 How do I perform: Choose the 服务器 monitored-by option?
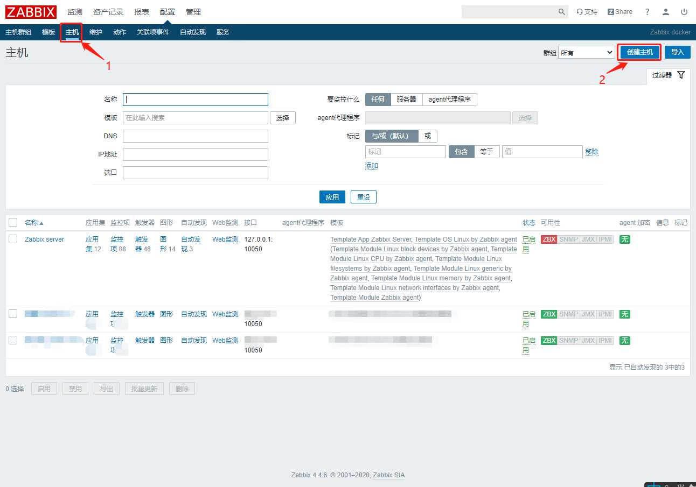pos(406,100)
